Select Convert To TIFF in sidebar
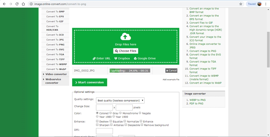The width and height of the screenshot is (270, 137). pos(56,59)
